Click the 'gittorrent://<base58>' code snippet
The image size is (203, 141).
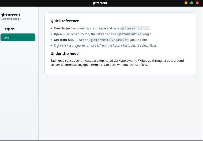[x=109, y=40]
